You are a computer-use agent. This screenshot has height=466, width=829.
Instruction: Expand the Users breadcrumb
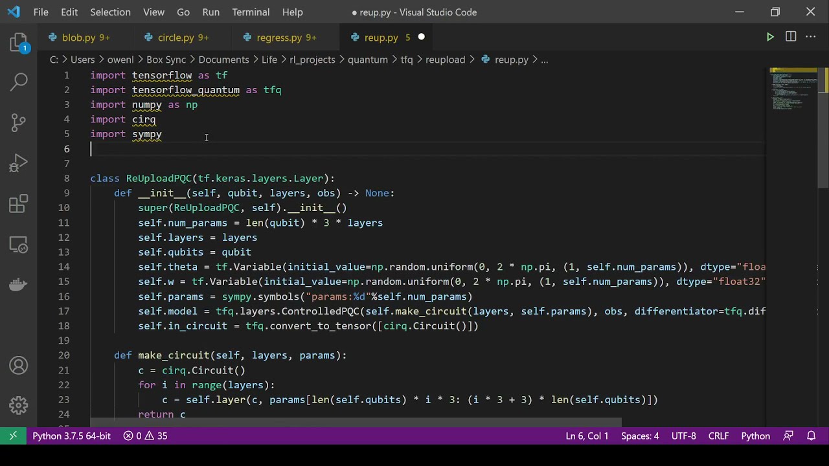(x=82, y=60)
